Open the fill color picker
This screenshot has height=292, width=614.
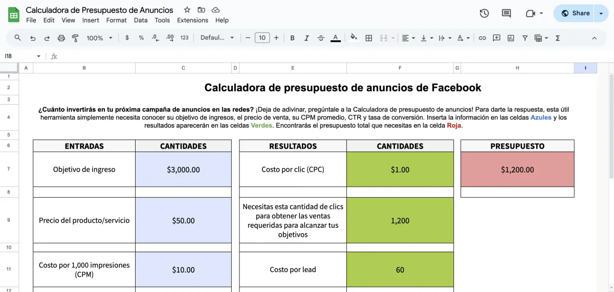click(354, 38)
